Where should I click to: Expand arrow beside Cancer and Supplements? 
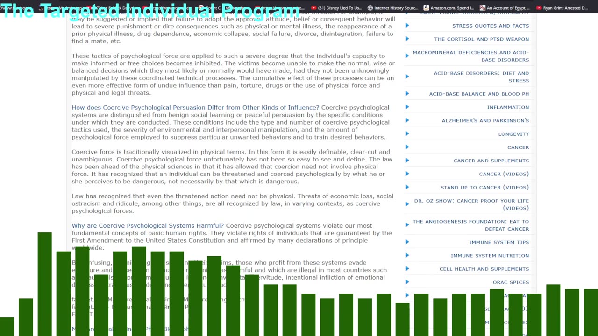pyautogui.click(x=407, y=161)
